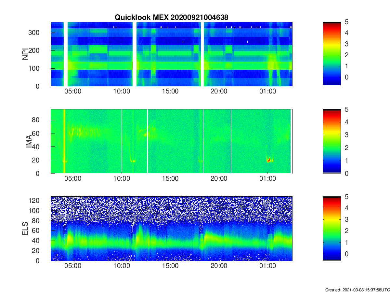Click the ELS plot's colorbar
Screen dimensions: 390x293
(x=331, y=229)
